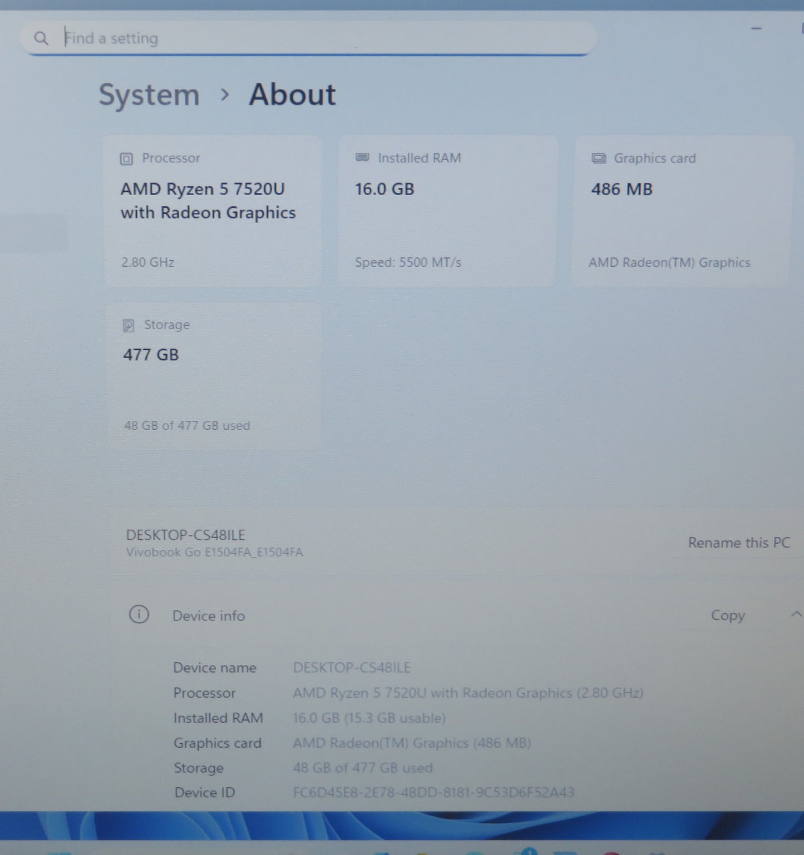Click the Processor chip icon
804x855 pixels.
click(127, 159)
